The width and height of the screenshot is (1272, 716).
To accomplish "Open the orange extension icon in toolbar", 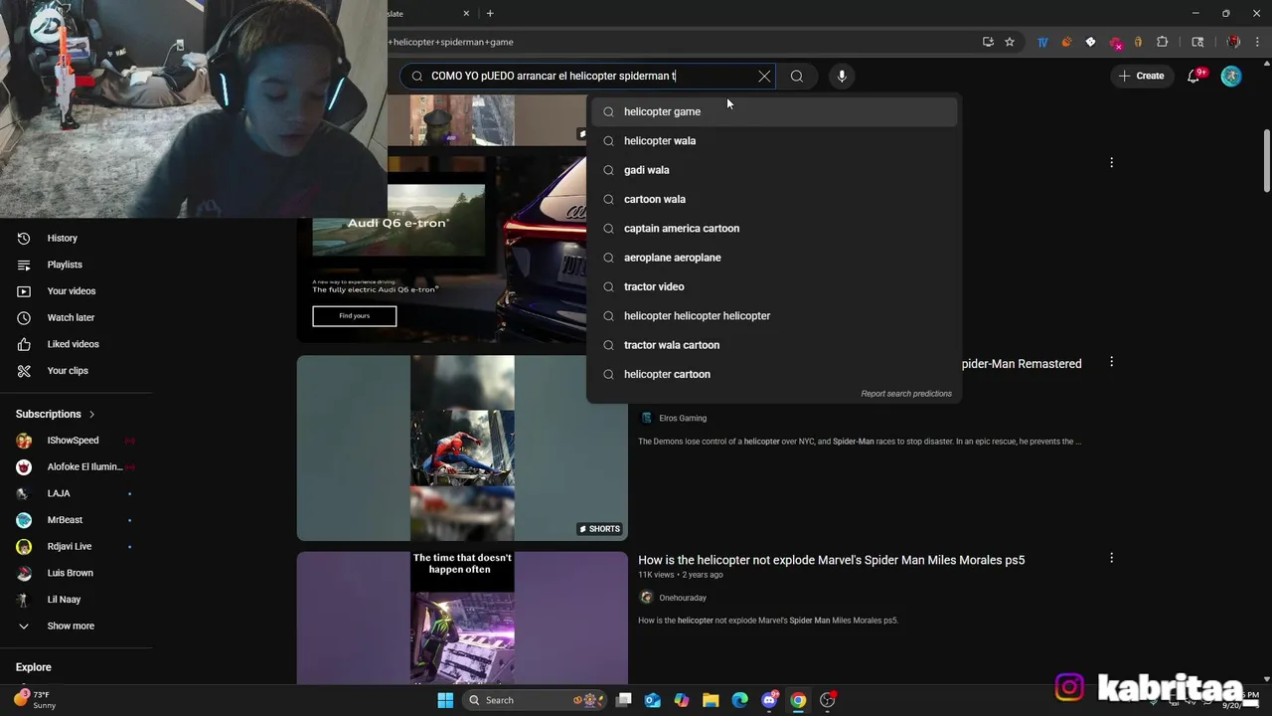I will [1066, 42].
